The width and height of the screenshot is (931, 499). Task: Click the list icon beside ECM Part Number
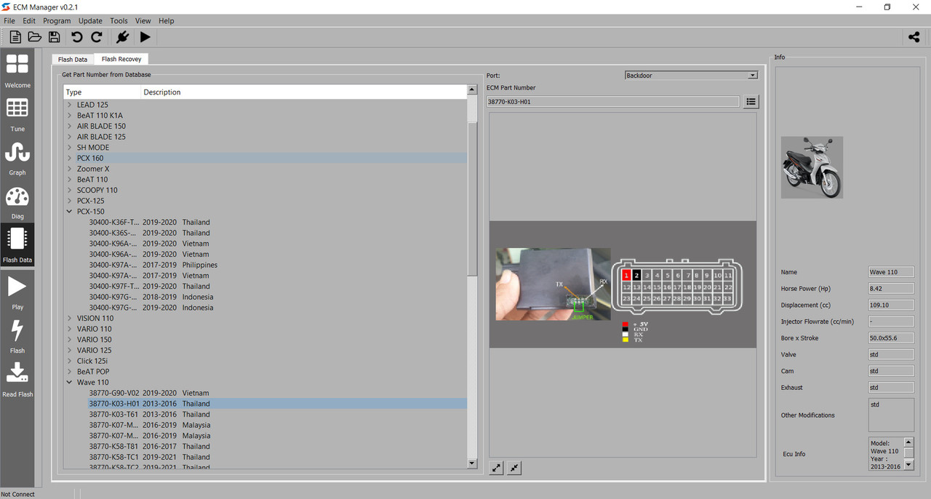click(x=751, y=102)
